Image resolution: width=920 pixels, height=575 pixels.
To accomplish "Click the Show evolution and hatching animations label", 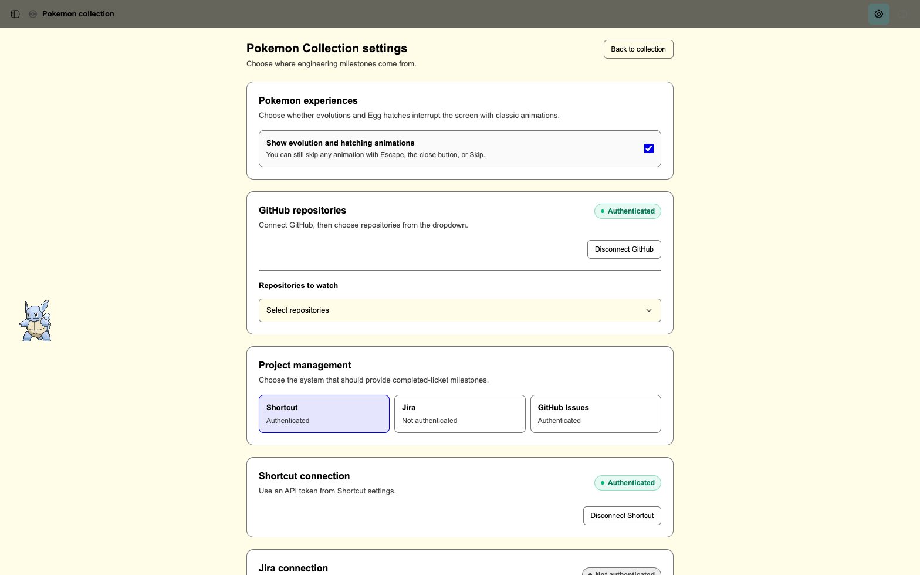I will [340, 143].
